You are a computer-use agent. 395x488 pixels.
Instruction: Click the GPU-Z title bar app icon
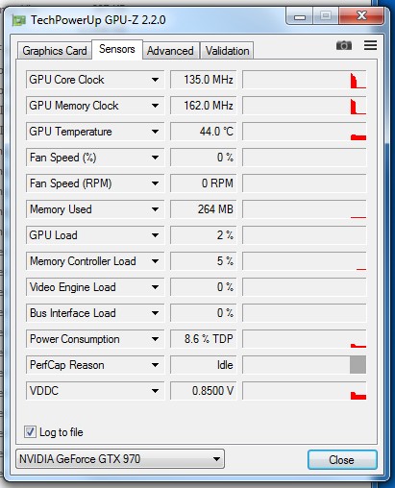click(x=19, y=20)
